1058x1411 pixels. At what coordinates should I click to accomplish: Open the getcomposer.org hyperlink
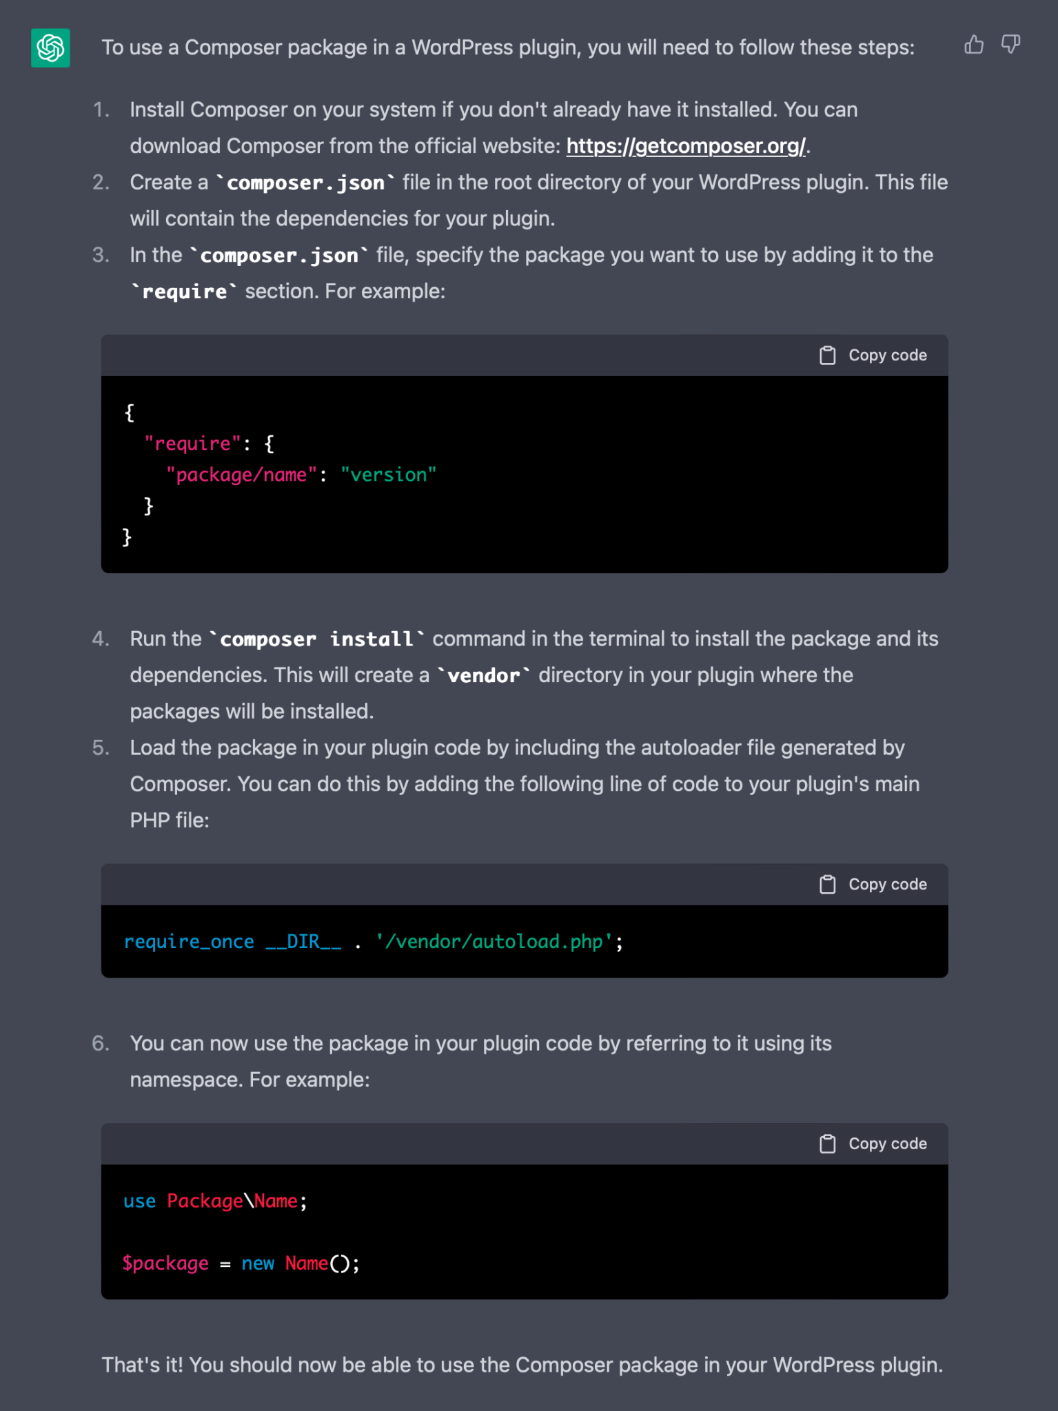(686, 146)
